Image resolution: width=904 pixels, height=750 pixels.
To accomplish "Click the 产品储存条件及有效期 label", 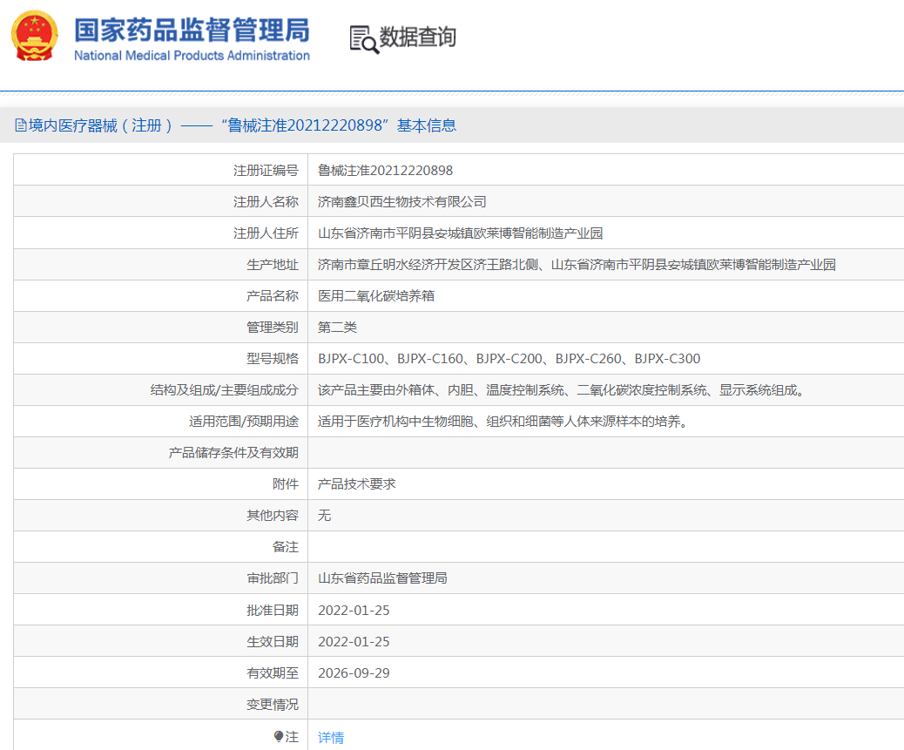I will (233, 453).
